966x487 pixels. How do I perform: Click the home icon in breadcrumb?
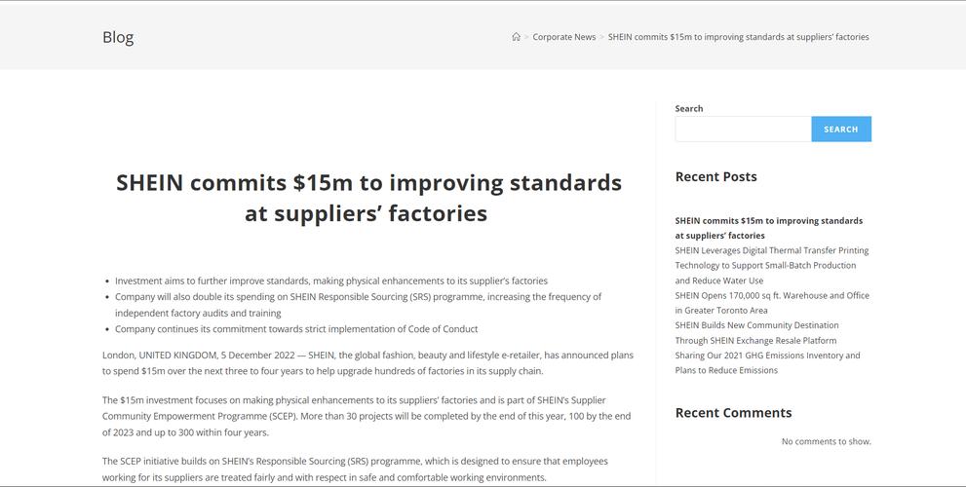pyautogui.click(x=517, y=37)
